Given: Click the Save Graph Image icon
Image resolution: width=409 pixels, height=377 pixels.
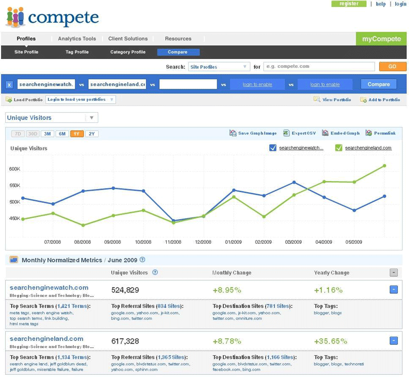Looking at the screenshot, I should click(x=233, y=133).
